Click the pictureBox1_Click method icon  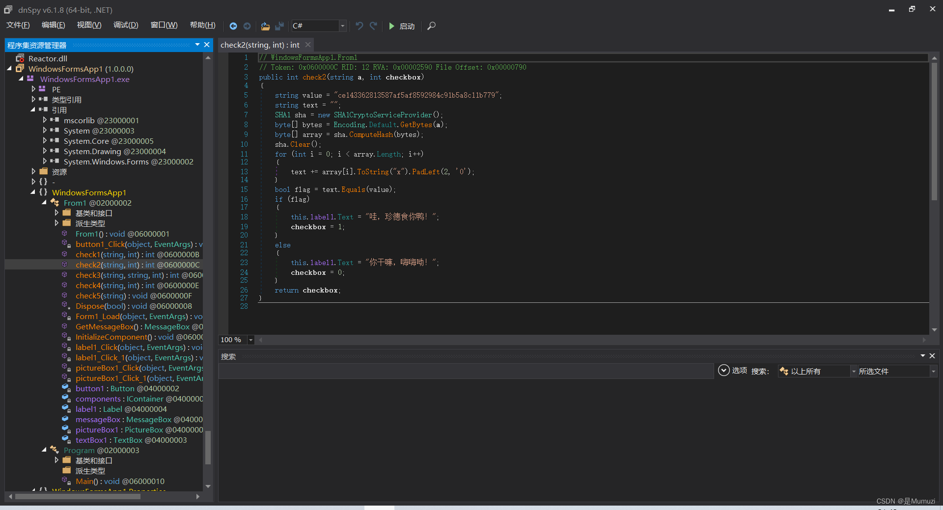(x=66, y=368)
